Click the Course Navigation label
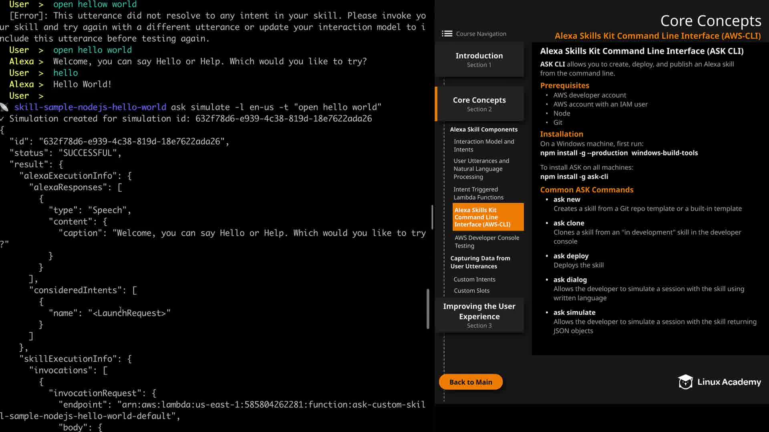The height and width of the screenshot is (432, 769). point(481,34)
